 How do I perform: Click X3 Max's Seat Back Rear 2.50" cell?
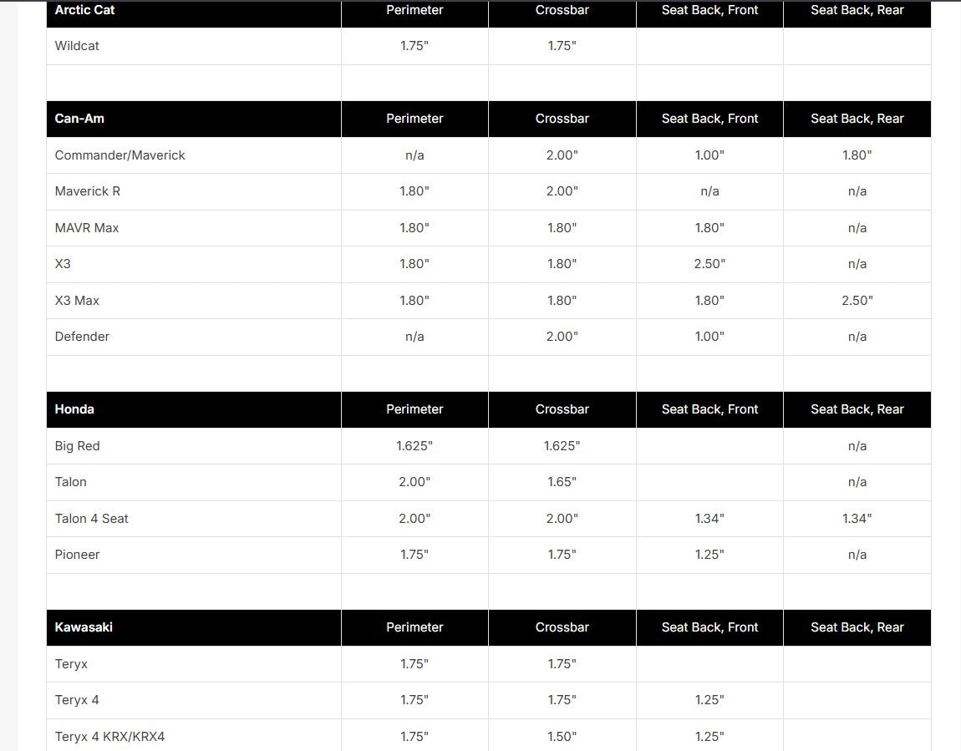tap(857, 301)
